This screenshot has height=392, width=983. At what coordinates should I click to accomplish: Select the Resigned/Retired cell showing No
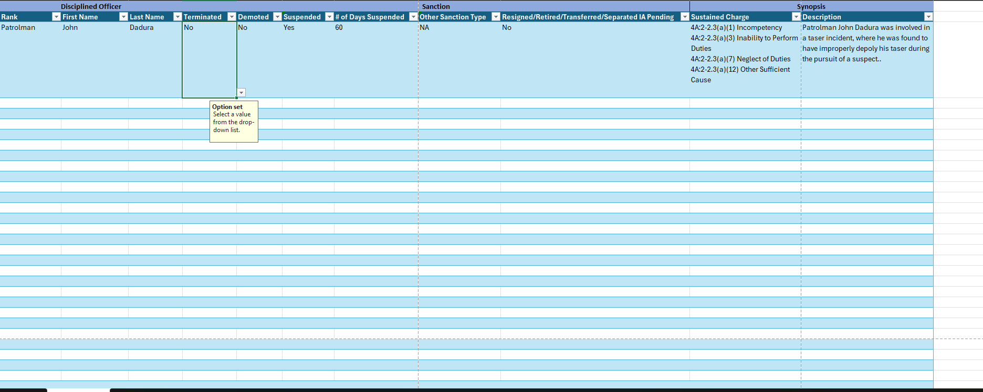point(595,60)
